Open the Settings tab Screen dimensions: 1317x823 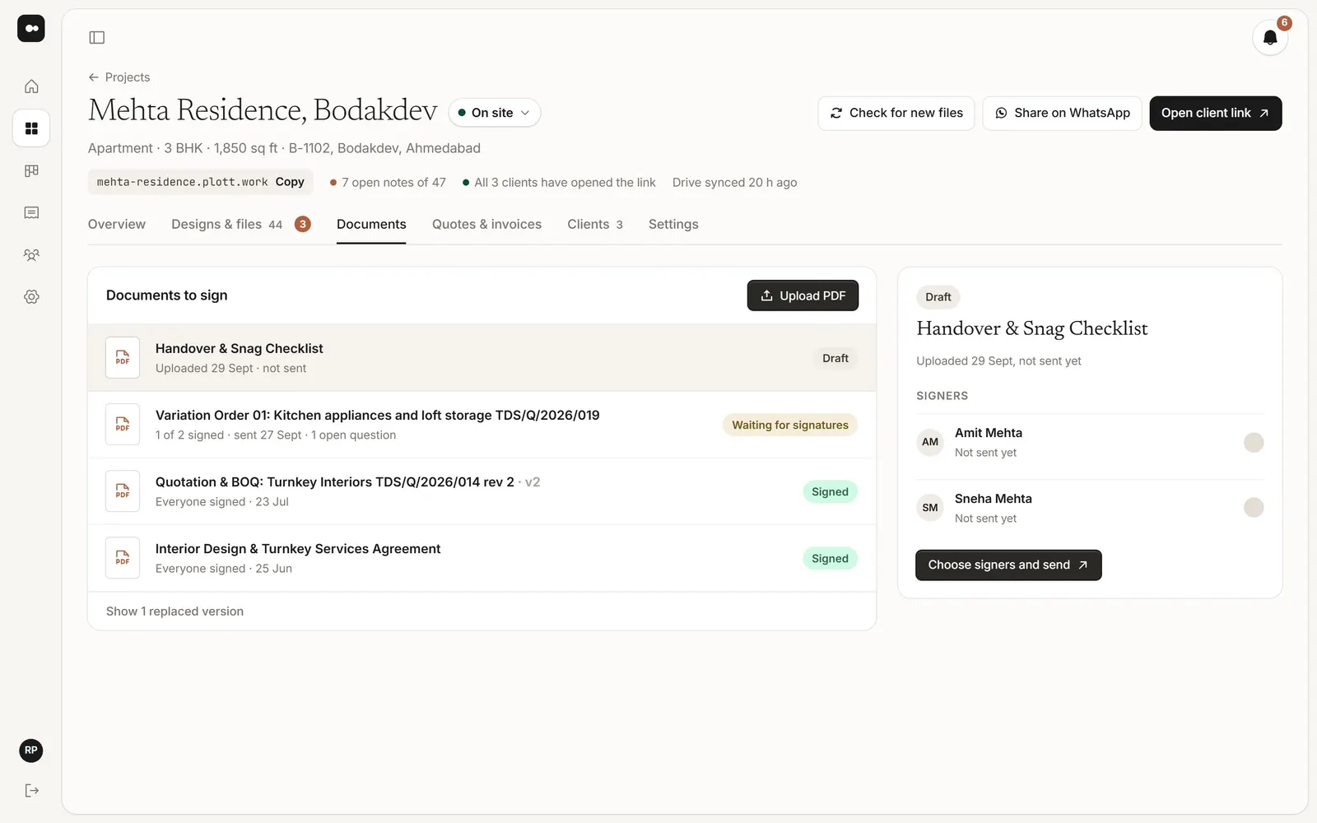pyautogui.click(x=673, y=224)
